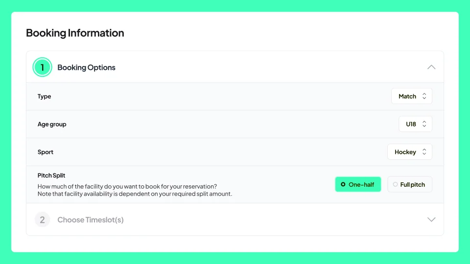Open the Choose Timeslot(s) step title
470x264 pixels.
(x=90, y=220)
